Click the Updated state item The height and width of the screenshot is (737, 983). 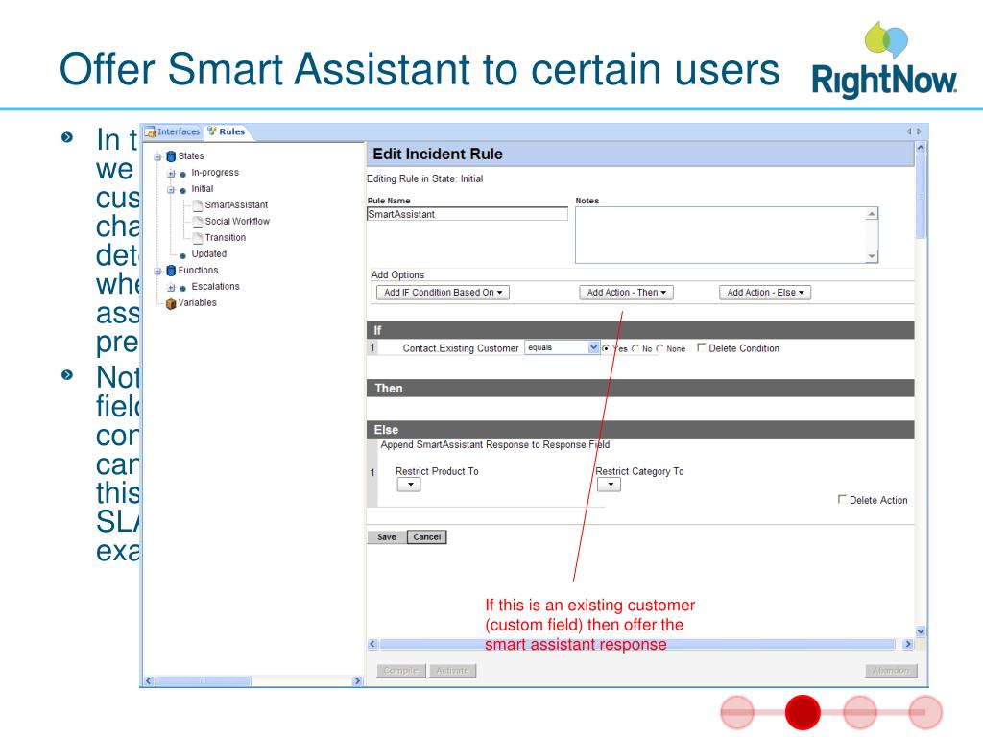208,253
